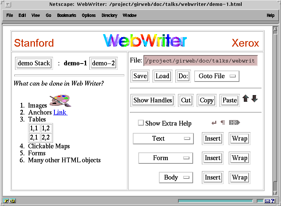Click the paint palette image
The width and height of the screenshot is (281, 206).
point(60,101)
